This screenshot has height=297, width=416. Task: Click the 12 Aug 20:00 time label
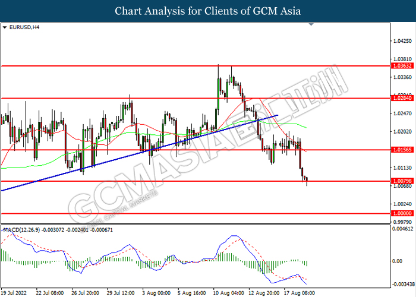264,293
